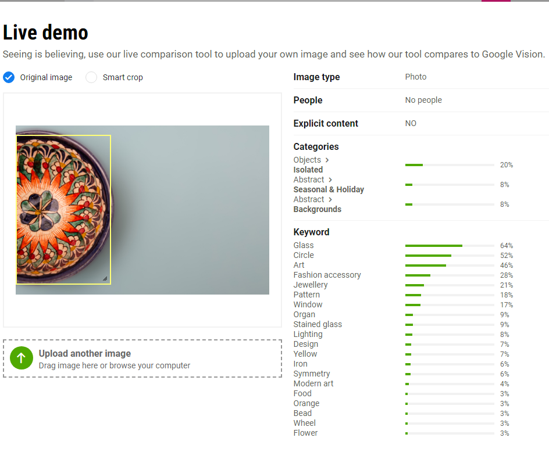Click the Objects category 20% bar
The height and width of the screenshot is (452, 549).
449,165
